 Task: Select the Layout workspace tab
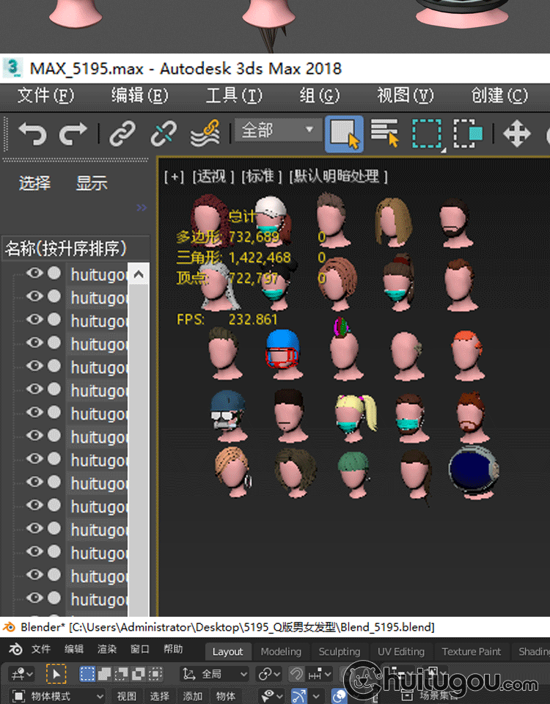click(227, 651)
